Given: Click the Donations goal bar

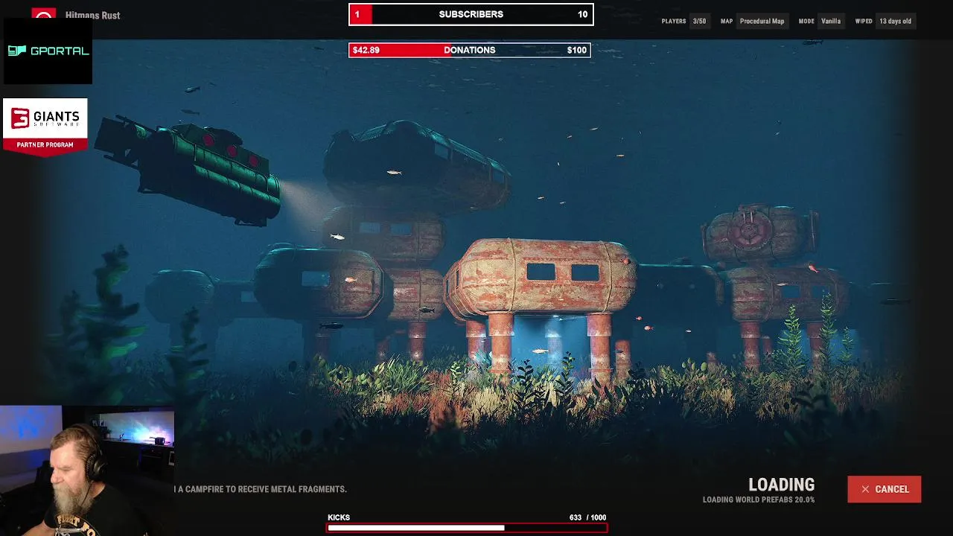Looking at the screenshot, I should click(x=470, y=50).
